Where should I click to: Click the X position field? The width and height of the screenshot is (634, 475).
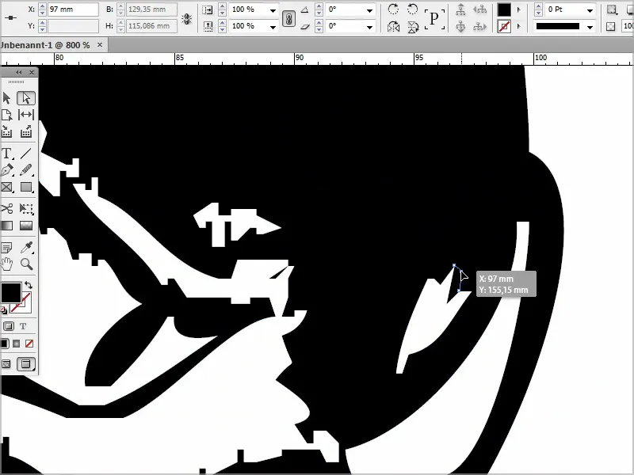[73, 9]
